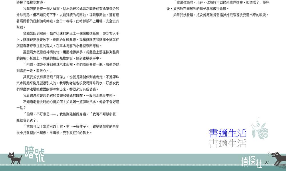Click the top line ending 到右邊
The width and height of the screenshot is (286, 171).
[29, 2]
